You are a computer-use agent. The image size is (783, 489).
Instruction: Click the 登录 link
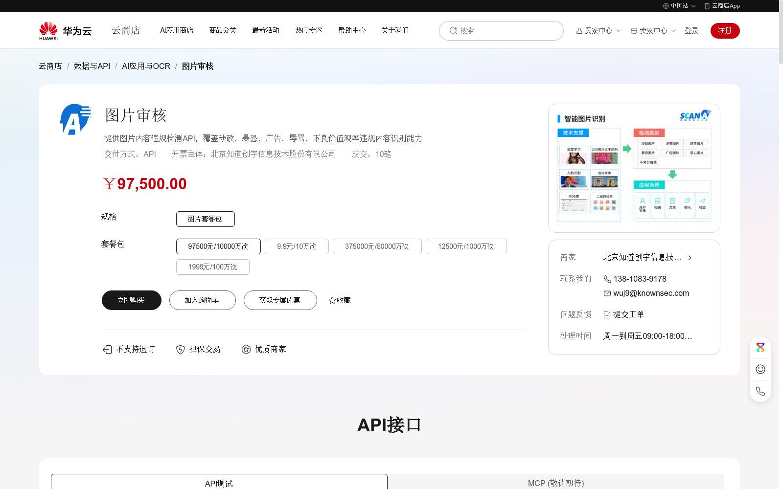coord(691,31)
